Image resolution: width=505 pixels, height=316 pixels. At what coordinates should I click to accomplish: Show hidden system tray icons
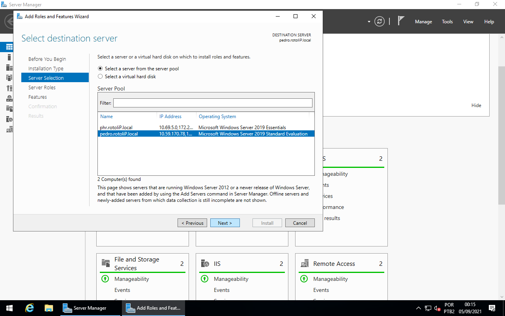point(419,308)
